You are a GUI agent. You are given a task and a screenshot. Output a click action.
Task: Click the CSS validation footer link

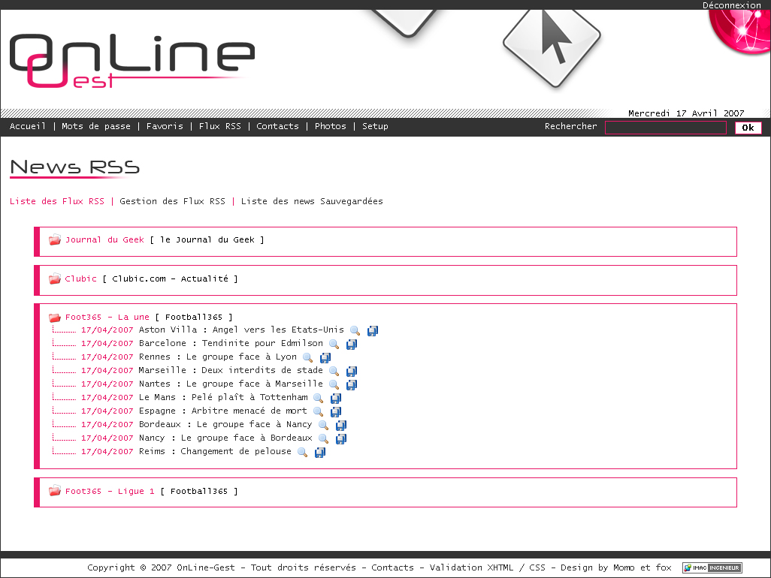tap(537, 567)
